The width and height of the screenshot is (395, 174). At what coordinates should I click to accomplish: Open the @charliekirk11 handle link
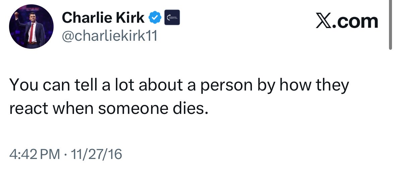(110, 36)
